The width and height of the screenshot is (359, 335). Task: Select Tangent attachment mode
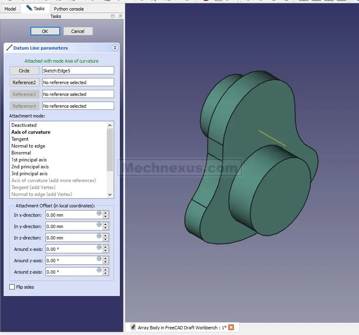coord(20,139)
